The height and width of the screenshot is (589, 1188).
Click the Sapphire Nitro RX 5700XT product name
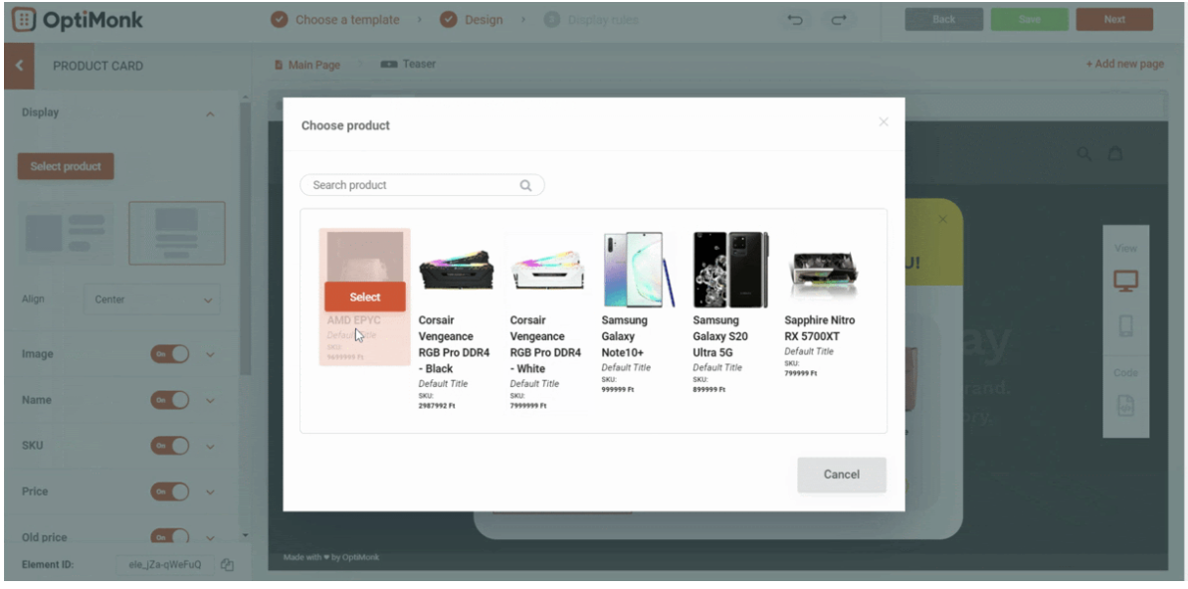[x=820, y=328]
